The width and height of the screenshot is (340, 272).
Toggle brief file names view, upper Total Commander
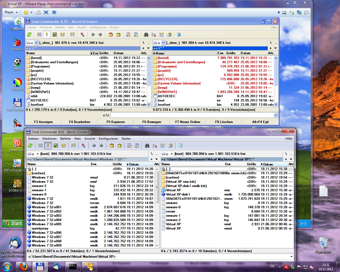click(x=39, y=35)
